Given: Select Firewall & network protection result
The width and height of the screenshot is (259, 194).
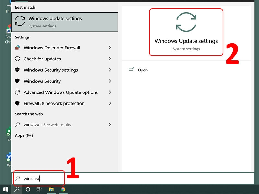Looking at the screenshot, I should (64, 103).
